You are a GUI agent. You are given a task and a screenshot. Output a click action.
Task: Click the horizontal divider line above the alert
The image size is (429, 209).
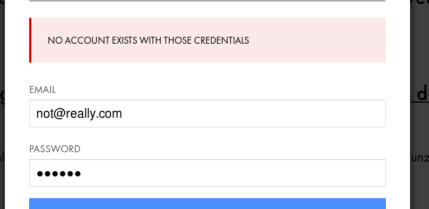click(207, 1)
